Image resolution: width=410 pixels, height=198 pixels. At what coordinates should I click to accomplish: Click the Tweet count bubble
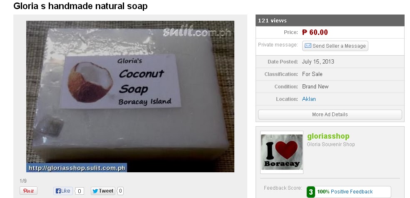(x=120, y=191)
